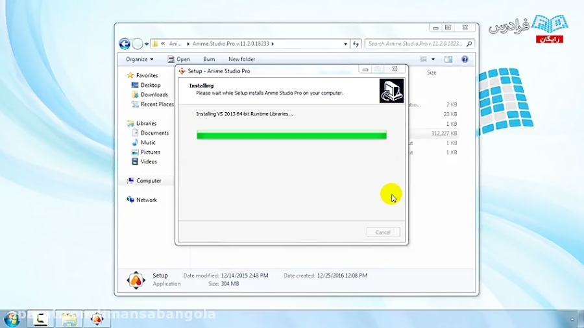Minimize the Explorer window

pyautogui.click(x=435, y=28)
